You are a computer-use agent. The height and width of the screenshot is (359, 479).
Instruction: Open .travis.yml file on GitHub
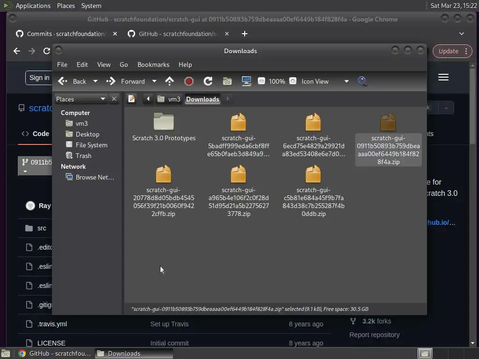52,324
